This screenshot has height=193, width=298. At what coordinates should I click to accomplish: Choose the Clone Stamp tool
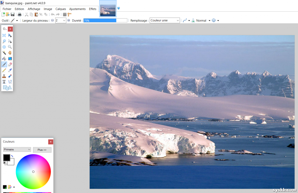coord(4,76)
